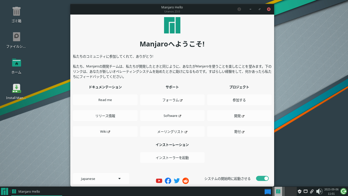This screenshot has width=348, height=196.
Task: Close the Manjaro Hello window
Action: pos(269,9)
